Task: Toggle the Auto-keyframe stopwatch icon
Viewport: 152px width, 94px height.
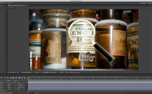Action: [22, 78]
